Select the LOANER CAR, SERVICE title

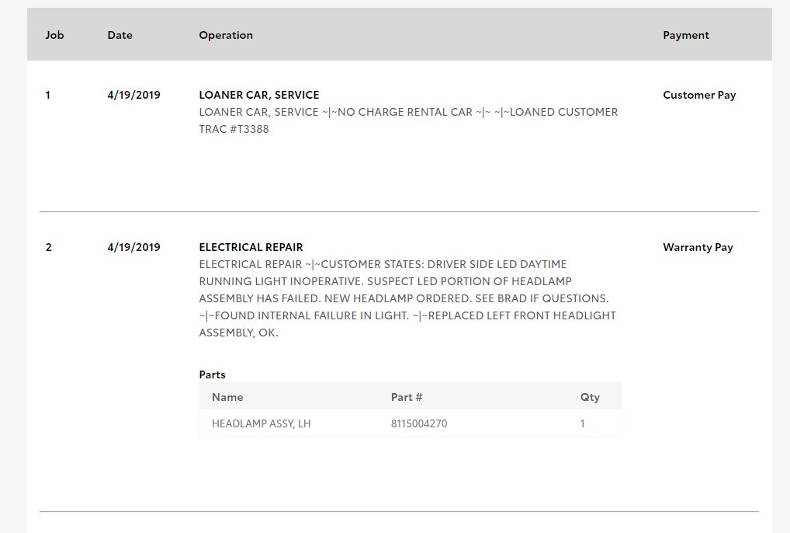259,95
